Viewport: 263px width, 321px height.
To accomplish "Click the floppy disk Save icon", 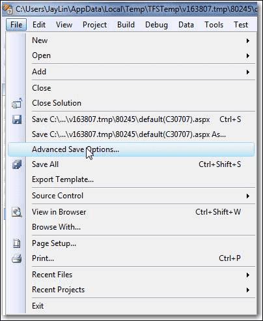I will point(17,119).
